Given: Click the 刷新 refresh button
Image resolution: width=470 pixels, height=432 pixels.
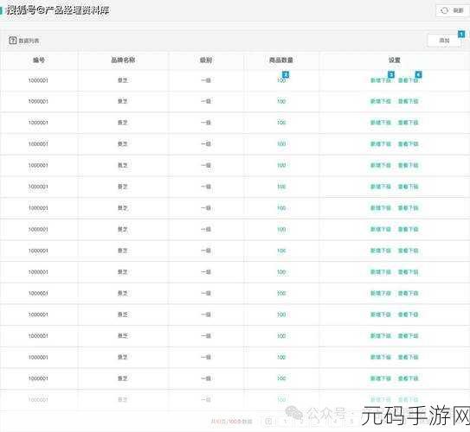Looking at the screenshot, I should [452, 10].
